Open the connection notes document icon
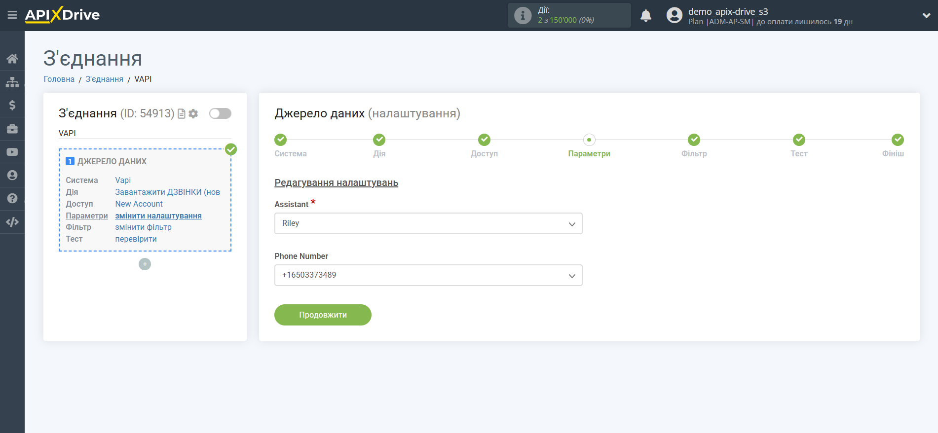Viewport: 938px width, 433px height. pyautogui.click(x=182, y=114)
